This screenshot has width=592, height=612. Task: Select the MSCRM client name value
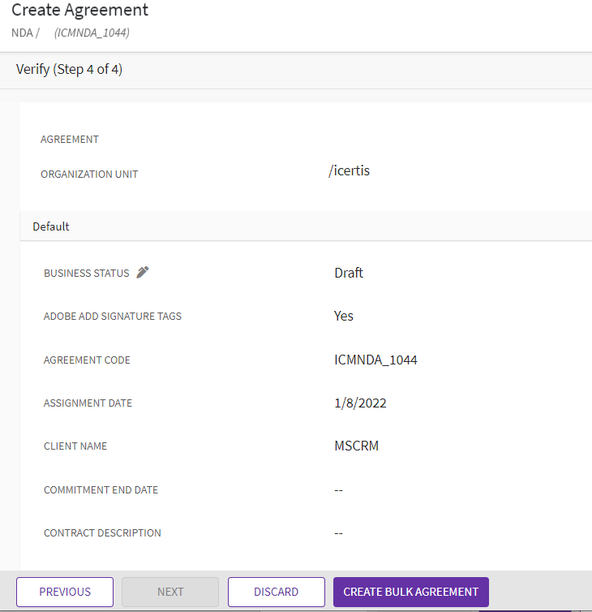pyautogui.click(x=356, y=446)
